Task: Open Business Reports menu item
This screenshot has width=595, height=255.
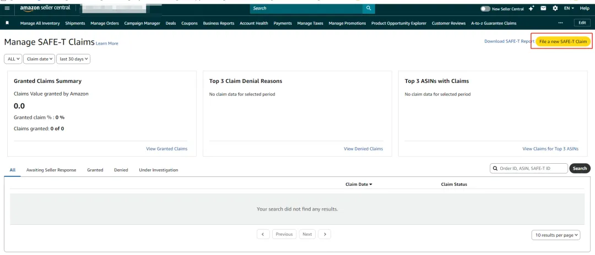Action: tap(219, 23)
